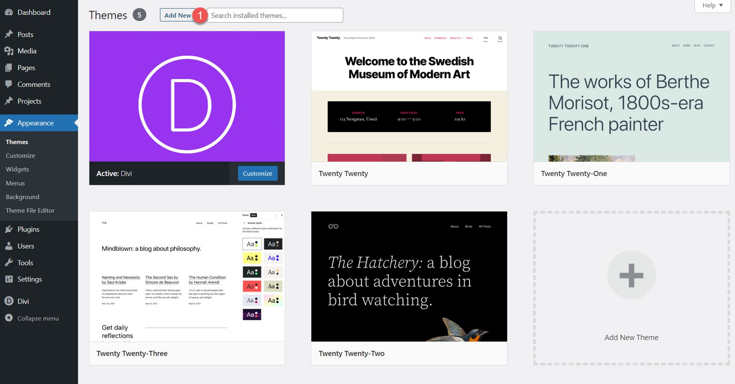735x384 pixels.
Task: Click Customize on the active Divi theme
Action: coord(257,174)
